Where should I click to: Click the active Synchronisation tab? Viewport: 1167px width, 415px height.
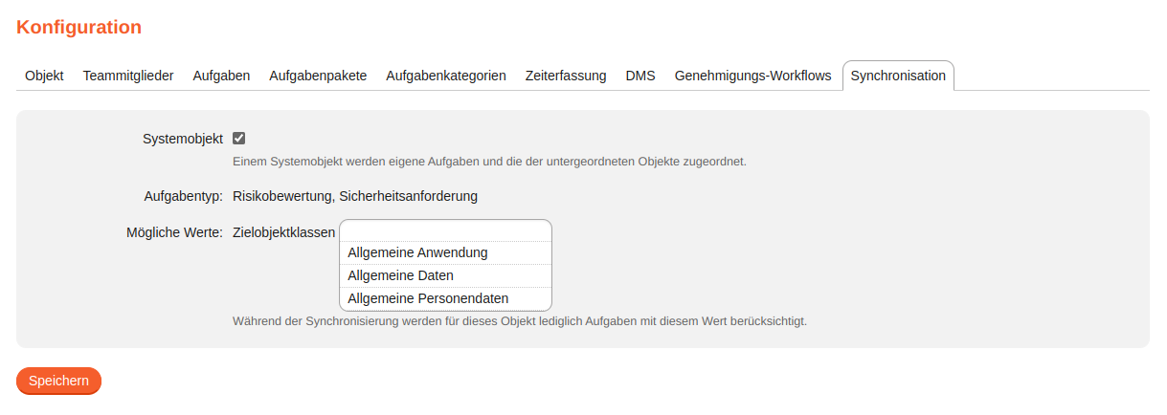[898, 76]
